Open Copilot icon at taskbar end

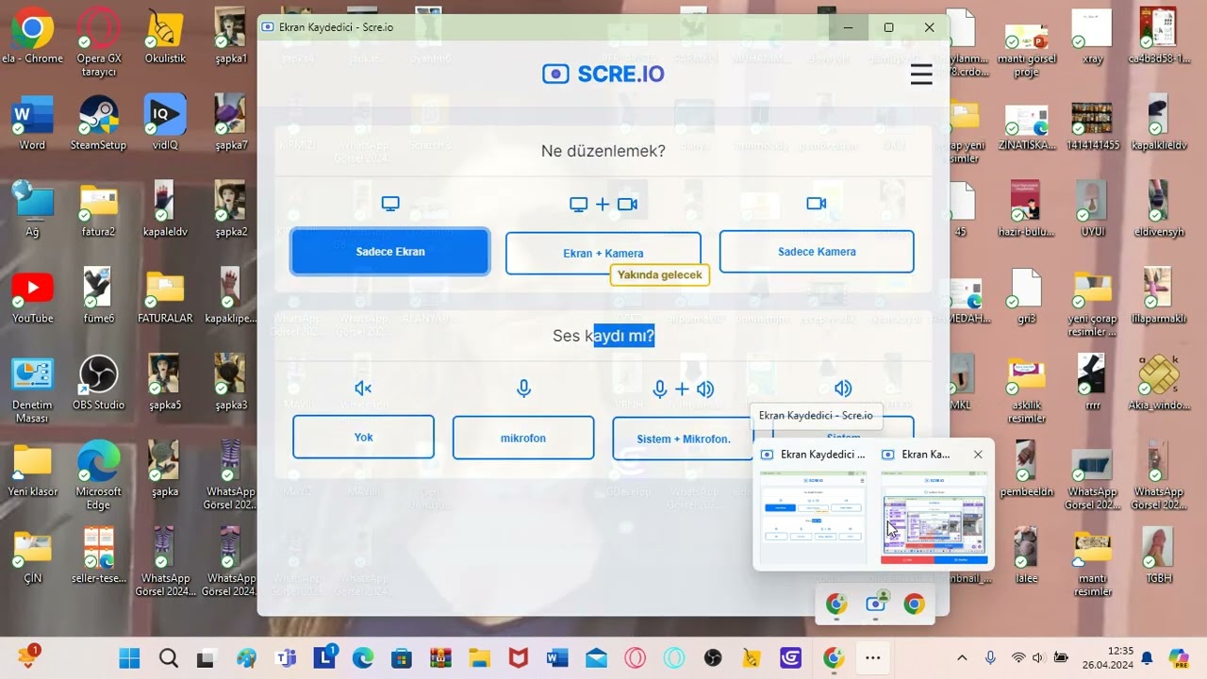[1179, 658]
